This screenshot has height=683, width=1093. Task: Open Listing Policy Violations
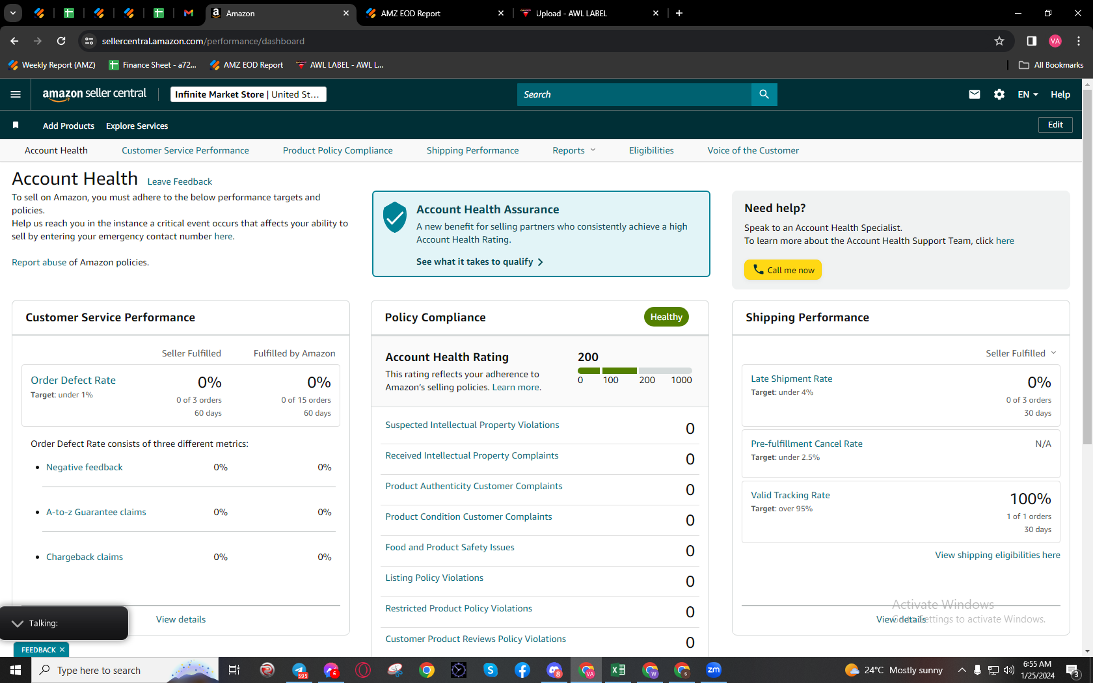(x=434, y=578)
